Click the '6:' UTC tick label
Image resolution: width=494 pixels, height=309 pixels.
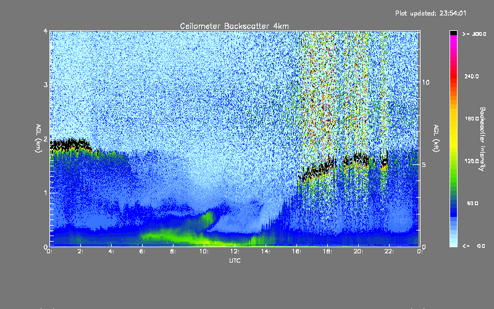(142, 252)
